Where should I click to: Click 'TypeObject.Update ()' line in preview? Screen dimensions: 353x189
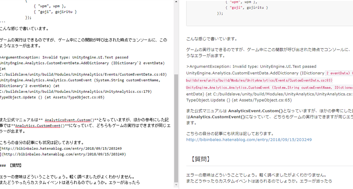tap(239, 100)
